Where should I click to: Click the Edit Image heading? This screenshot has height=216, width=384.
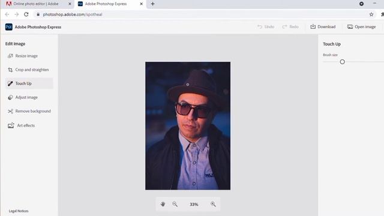click(15, 44)
